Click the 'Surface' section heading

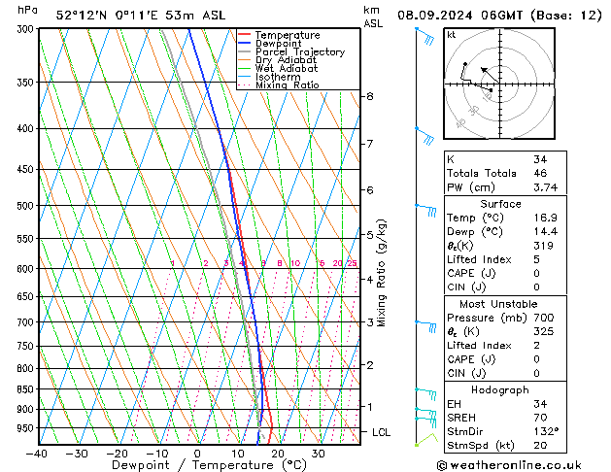pyautogui.click(x=500, y=204)
